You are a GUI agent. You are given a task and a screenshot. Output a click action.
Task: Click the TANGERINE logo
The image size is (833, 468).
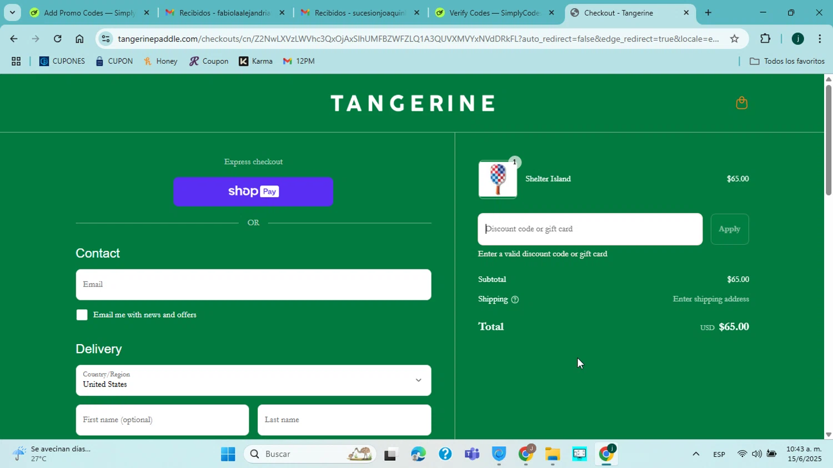(x=413, y=103)
